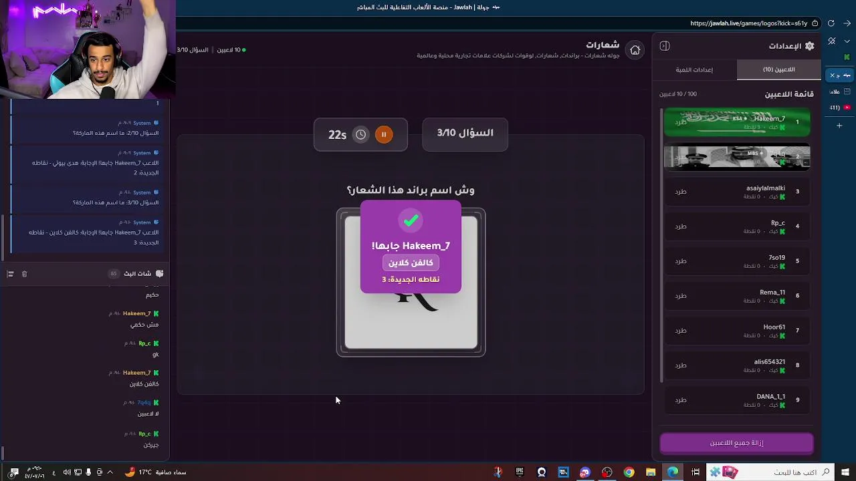The height and width of the screenshot is (481, 856).
Task: Kick player Rema_11 with طرد
Action: click(681, 296)
